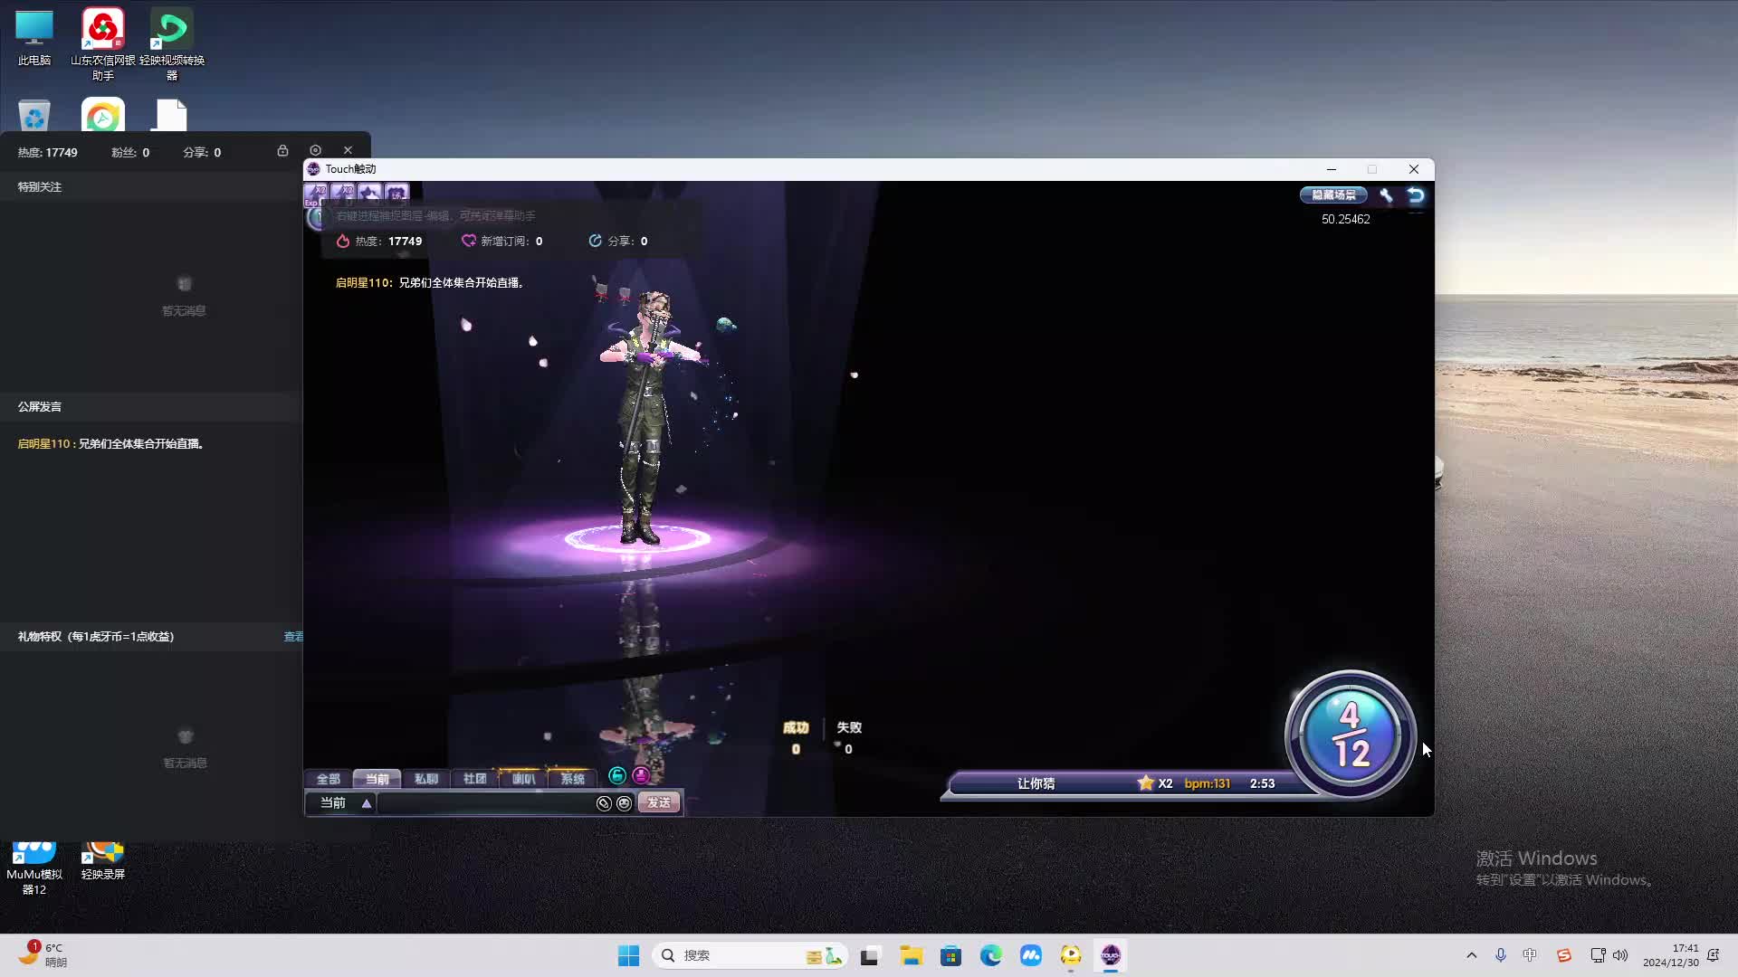Open Microsoft Edge from taskbar
The image size is (1738, 977).
[x=990, y=955]
